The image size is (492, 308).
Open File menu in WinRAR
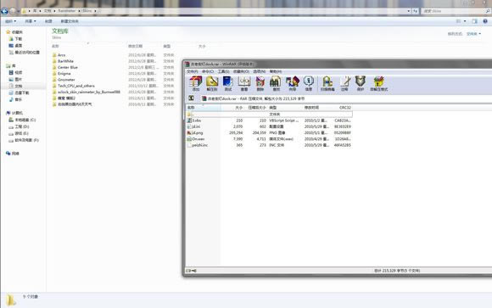193,71
